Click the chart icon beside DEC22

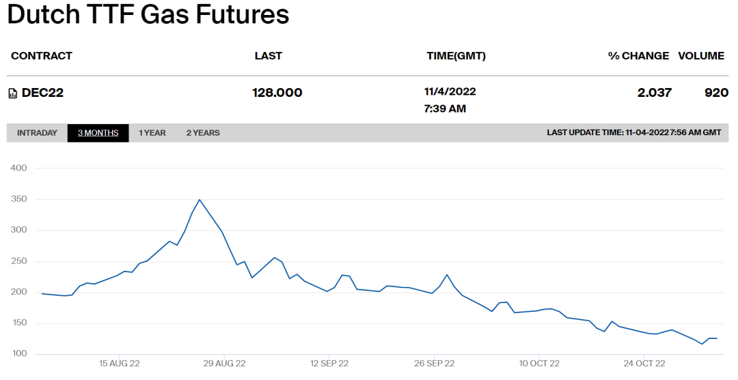click(x=13, y=93)
